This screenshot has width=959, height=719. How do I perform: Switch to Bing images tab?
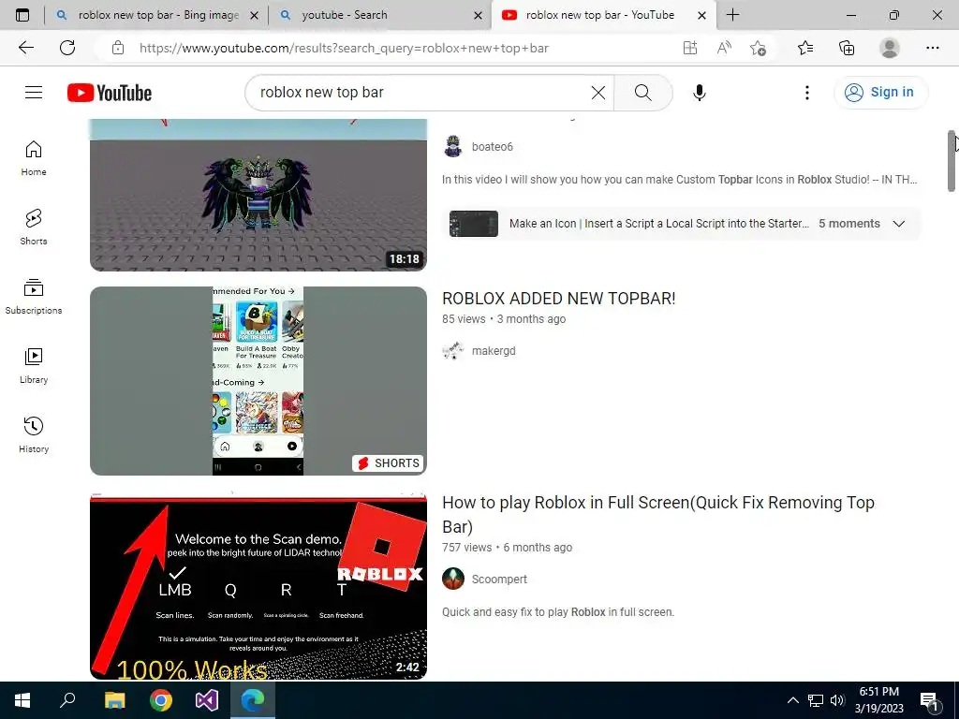(157, 15)
